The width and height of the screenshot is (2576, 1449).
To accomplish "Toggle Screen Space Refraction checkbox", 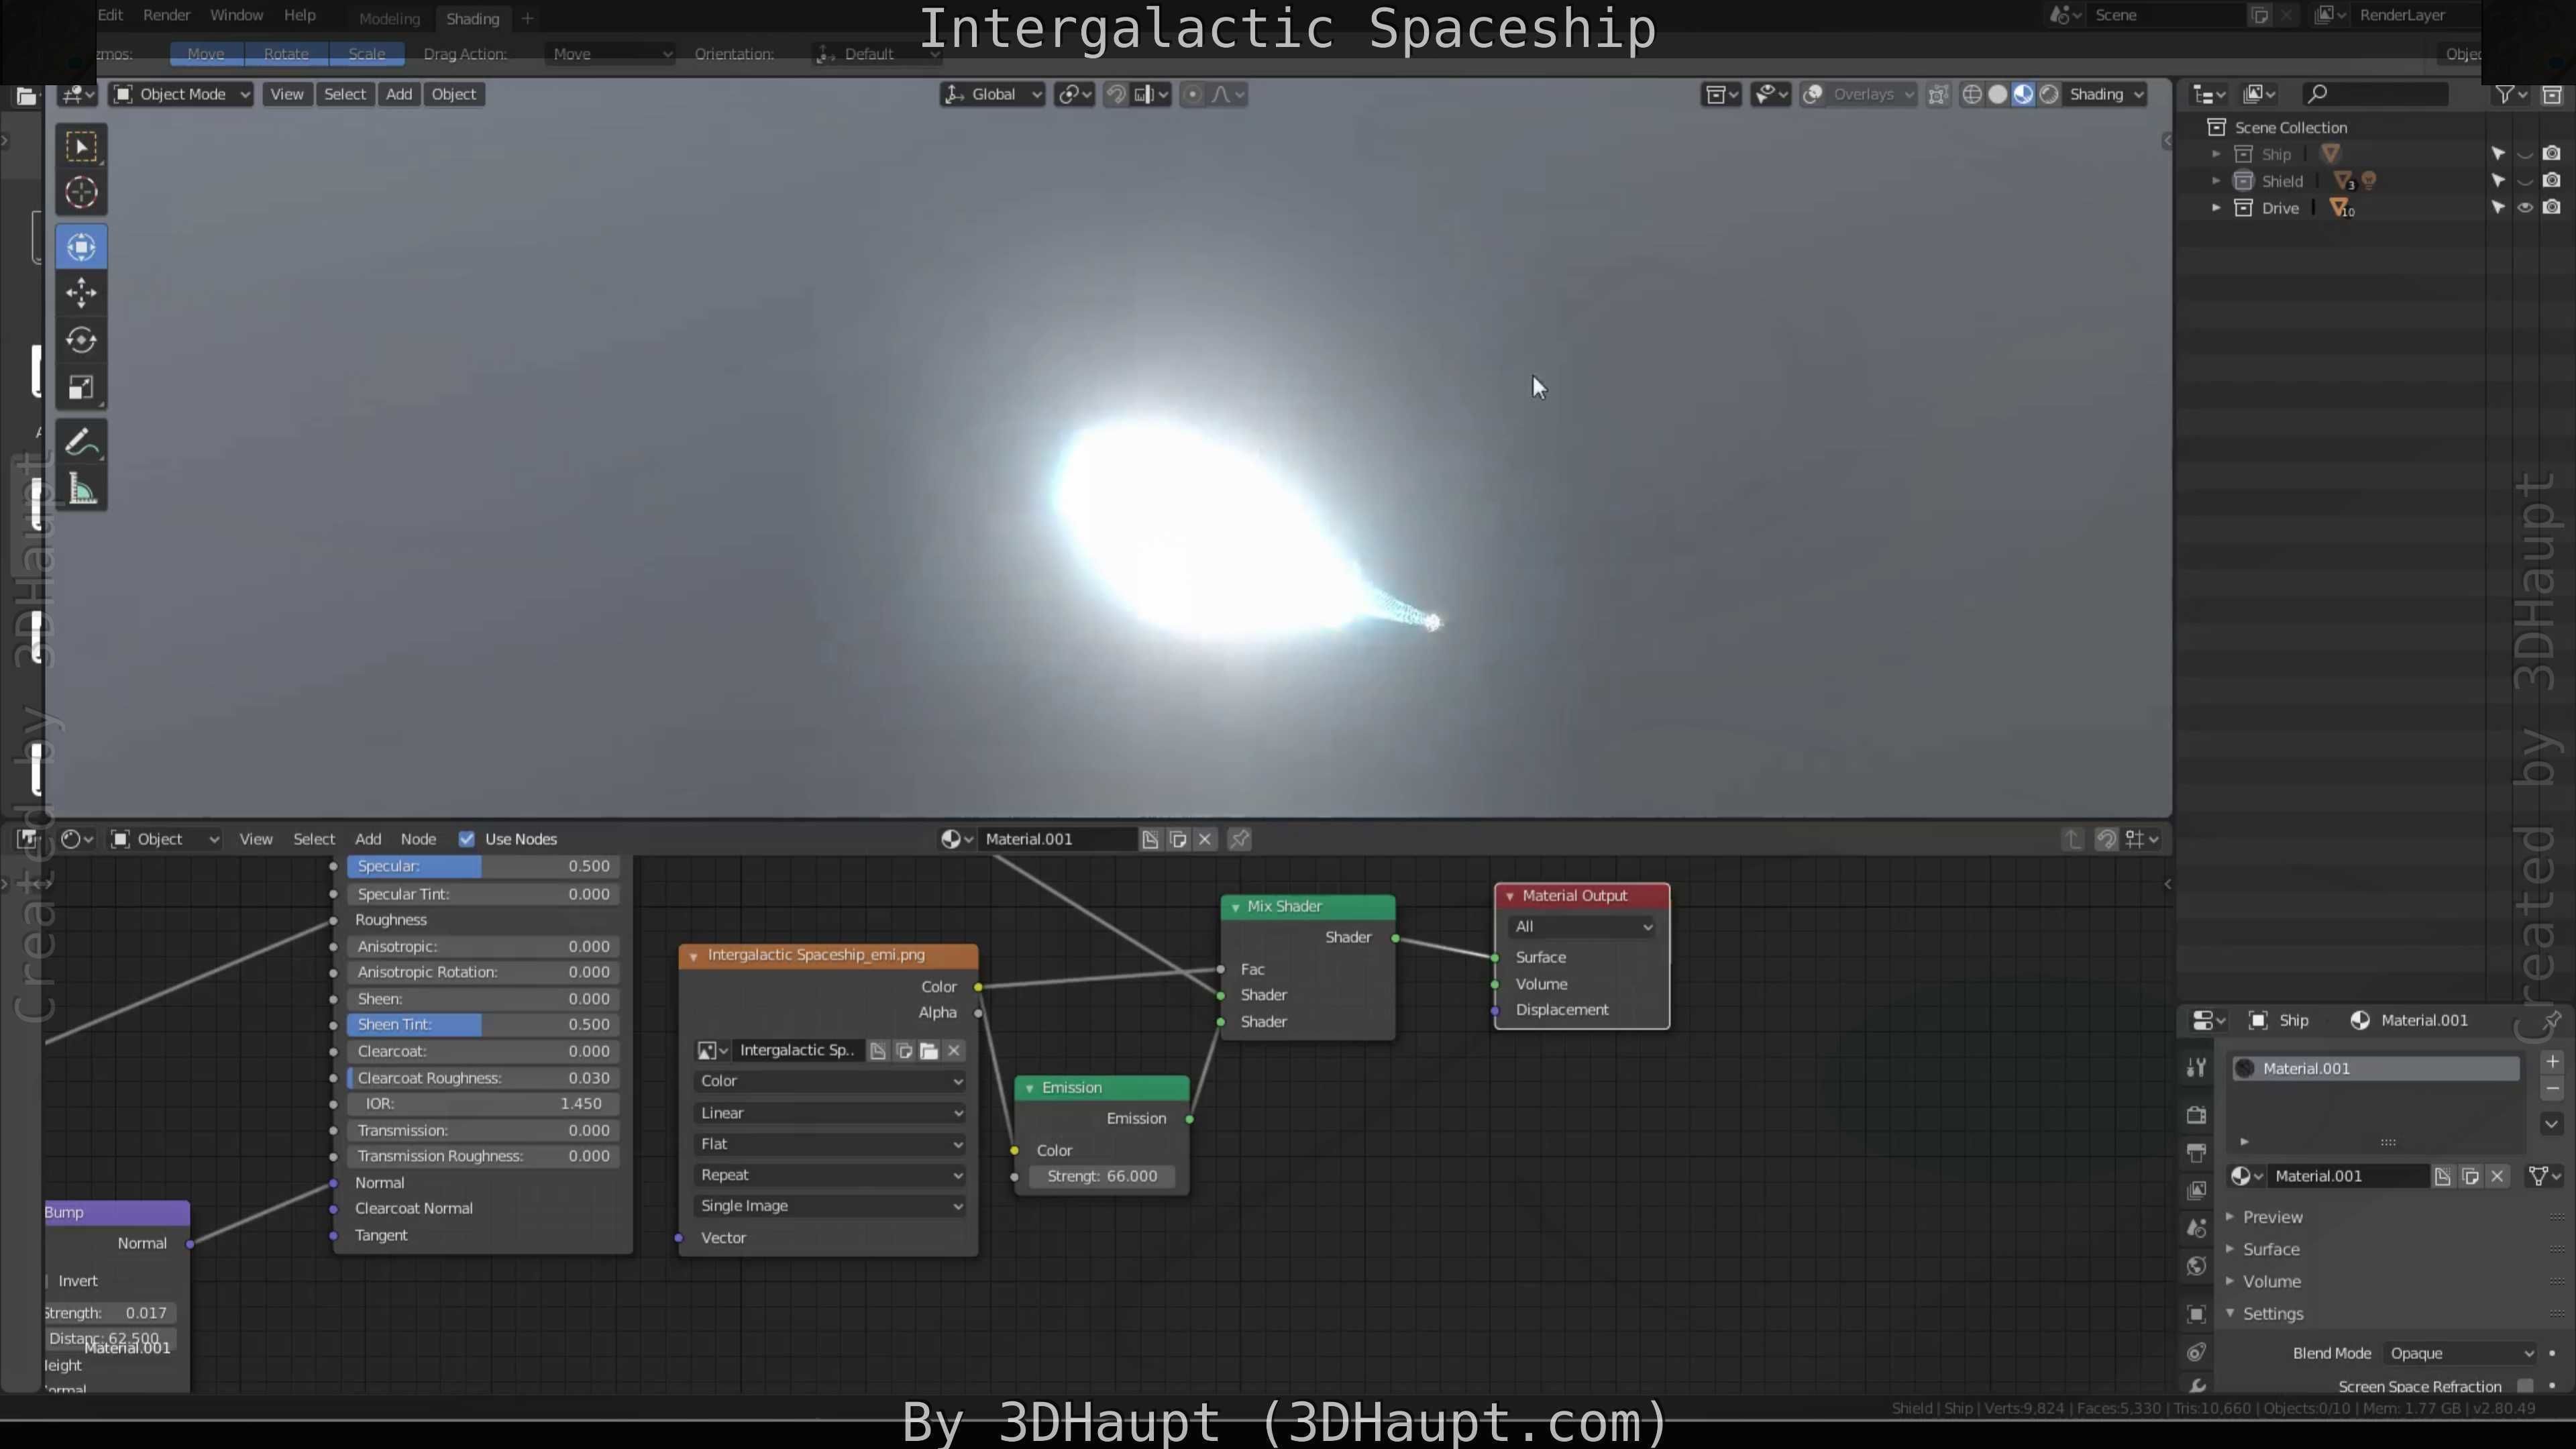I will click(2525, 1385).
